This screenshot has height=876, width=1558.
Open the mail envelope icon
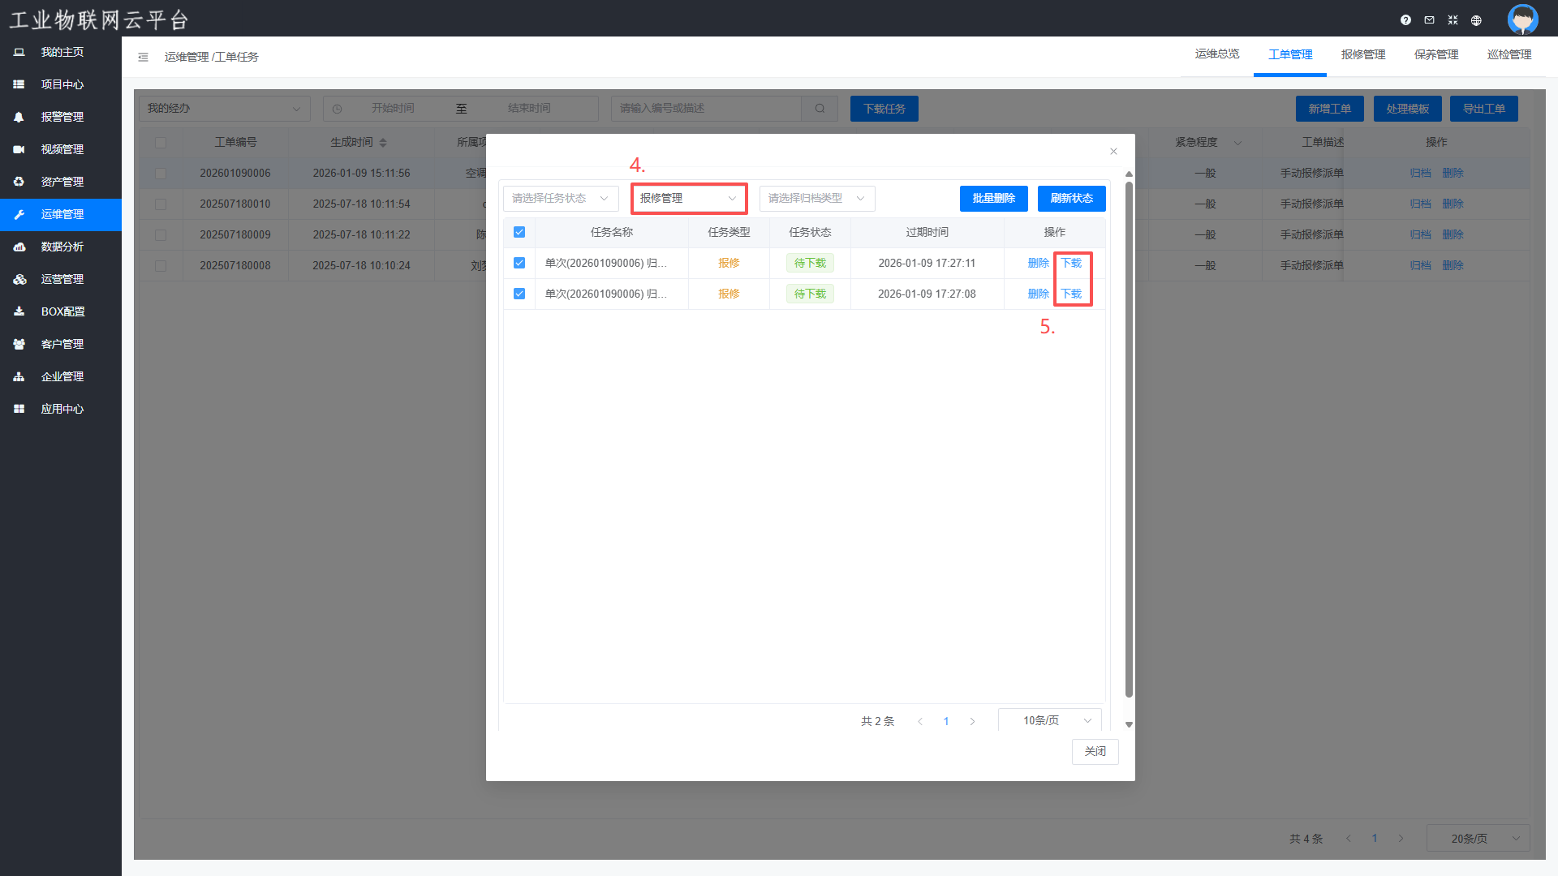click(x=1429, y=20)
